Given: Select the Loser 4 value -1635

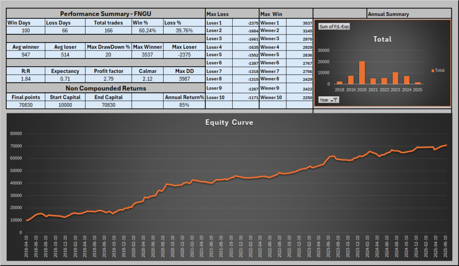Looking at the screenshot, I should (x=246, y=47).
